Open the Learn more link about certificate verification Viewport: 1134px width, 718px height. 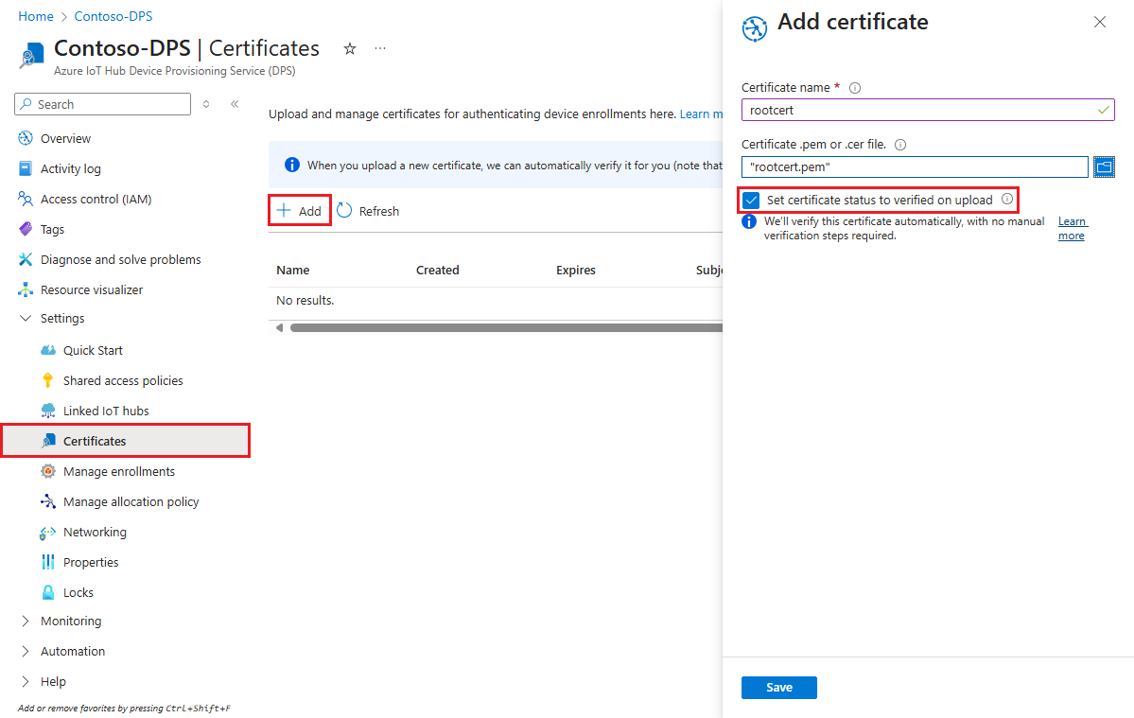point(1072,228)
